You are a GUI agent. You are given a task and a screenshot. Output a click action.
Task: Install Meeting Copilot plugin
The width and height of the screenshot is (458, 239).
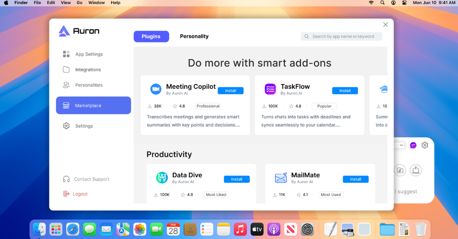[230, 91]
